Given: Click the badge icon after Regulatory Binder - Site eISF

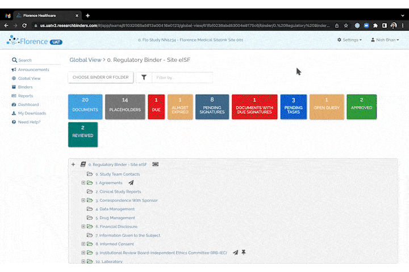Looking at the screenshot, I should (156, 164).
